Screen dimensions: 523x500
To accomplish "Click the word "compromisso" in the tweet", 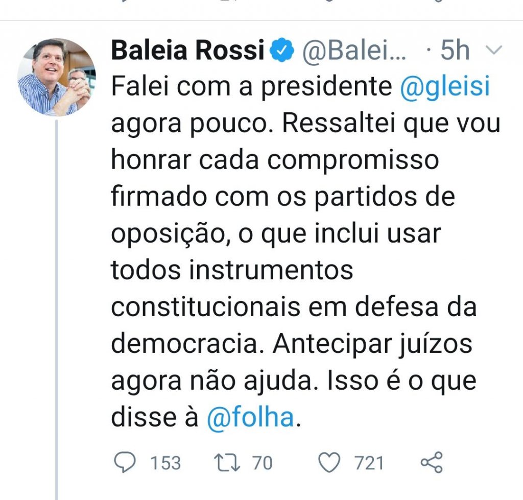I will [x=352, y=161].
